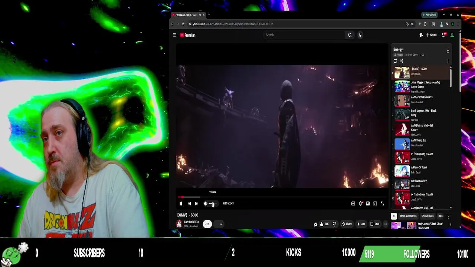475x267 pixels.
Task: Mute the video with the speaker icon
Action: coord(206,204)
